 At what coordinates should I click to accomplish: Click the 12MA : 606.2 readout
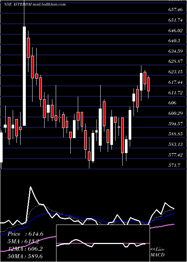25,249
